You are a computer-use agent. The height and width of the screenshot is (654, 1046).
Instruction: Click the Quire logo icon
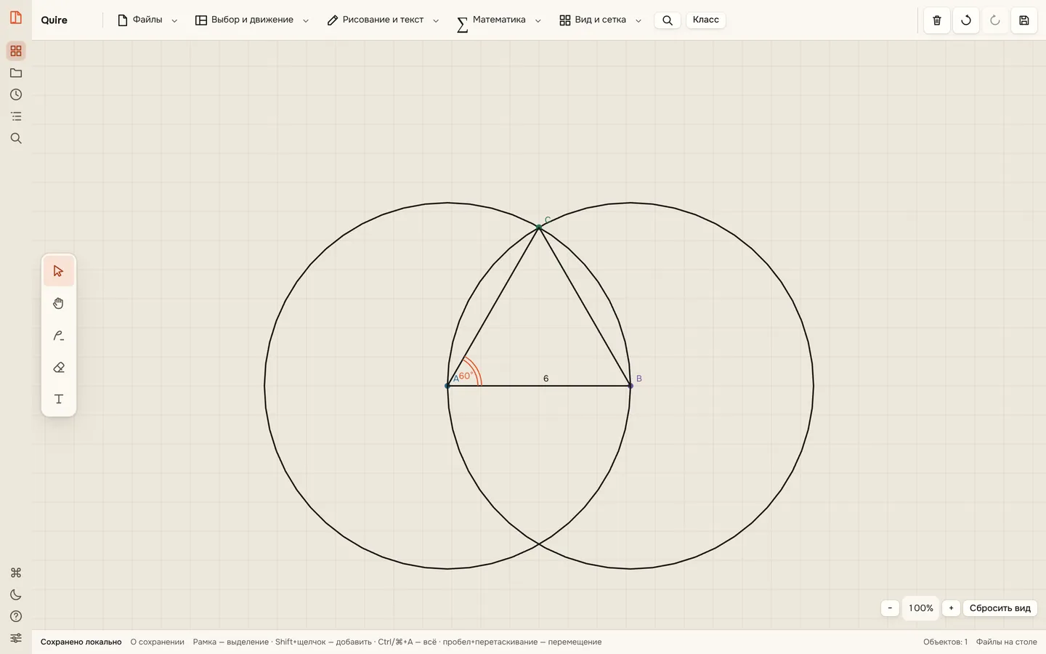[x=16, y=17]
